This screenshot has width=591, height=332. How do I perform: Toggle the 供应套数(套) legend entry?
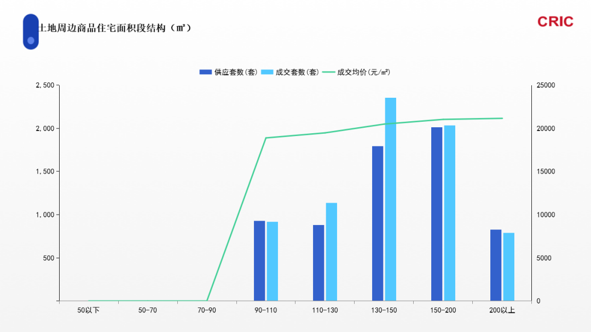(228, 72)
